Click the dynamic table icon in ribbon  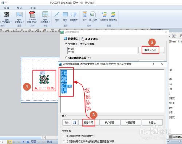45,15
